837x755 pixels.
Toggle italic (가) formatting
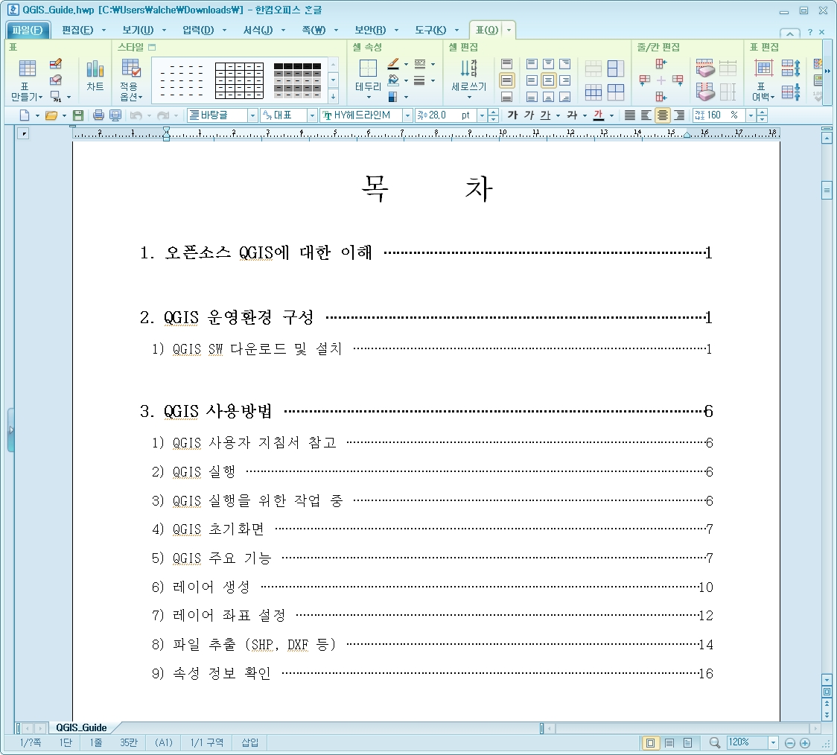click(x=529, y=115)
